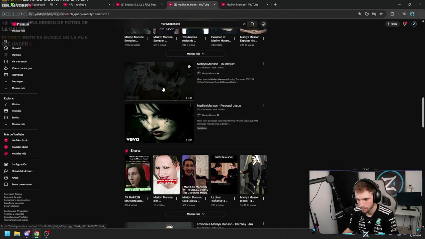425x239 pixels.
Task: Open Eminem & Marilyn Manson video title
Action: tap(225, 224)
